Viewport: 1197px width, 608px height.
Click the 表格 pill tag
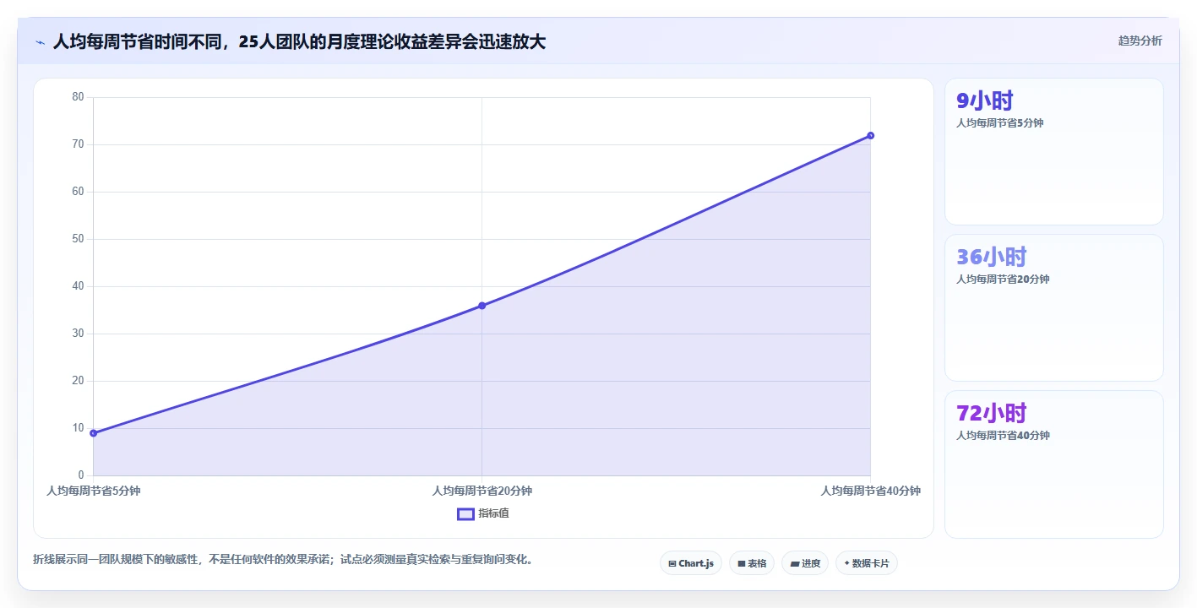(x=752, y=563)
